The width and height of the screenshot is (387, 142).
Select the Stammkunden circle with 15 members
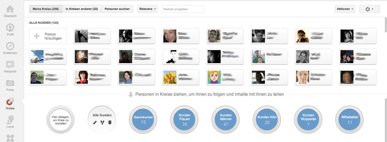(x=143, y=120)
